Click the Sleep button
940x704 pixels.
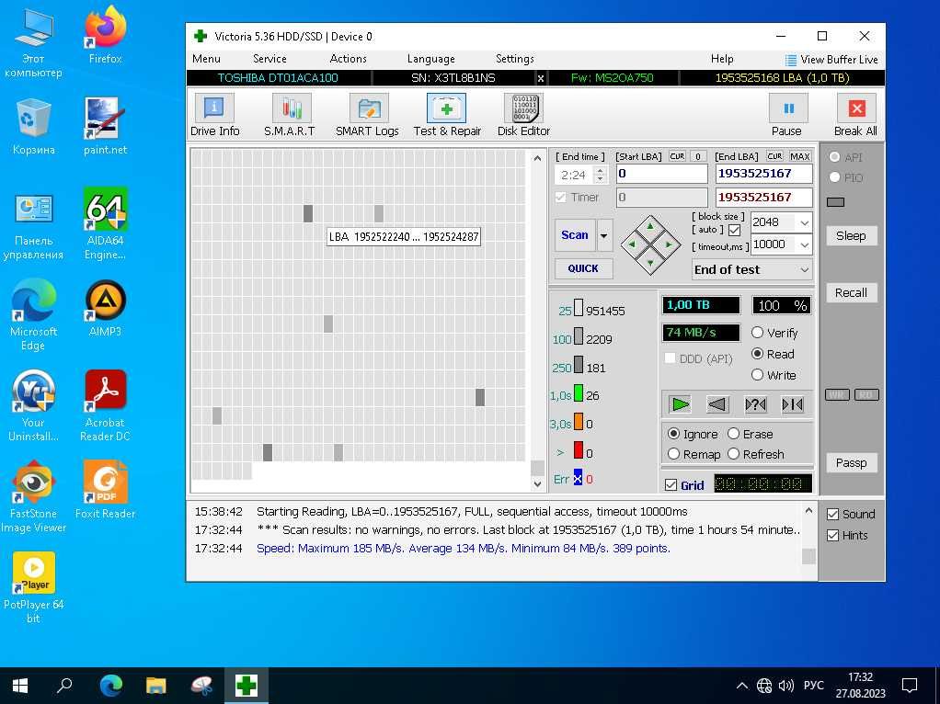[x=851, y=236]
